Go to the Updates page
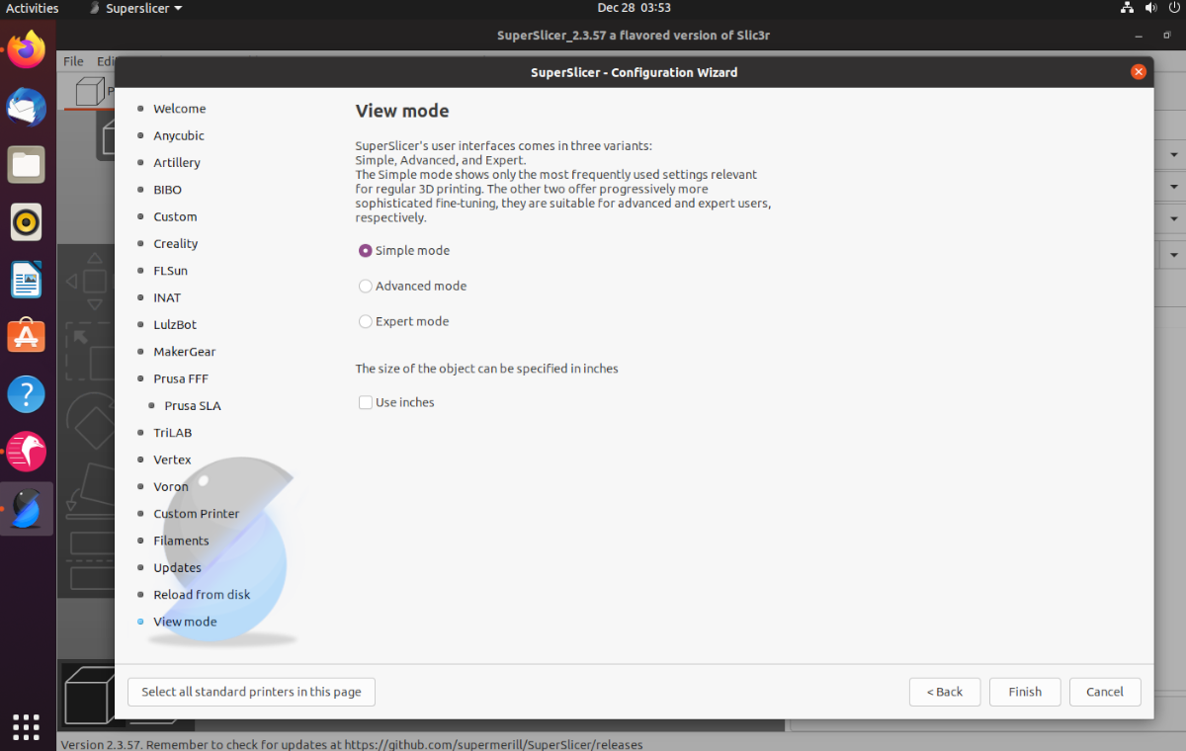This screenshot has height=751, width=1186. (x=178, y=568)
